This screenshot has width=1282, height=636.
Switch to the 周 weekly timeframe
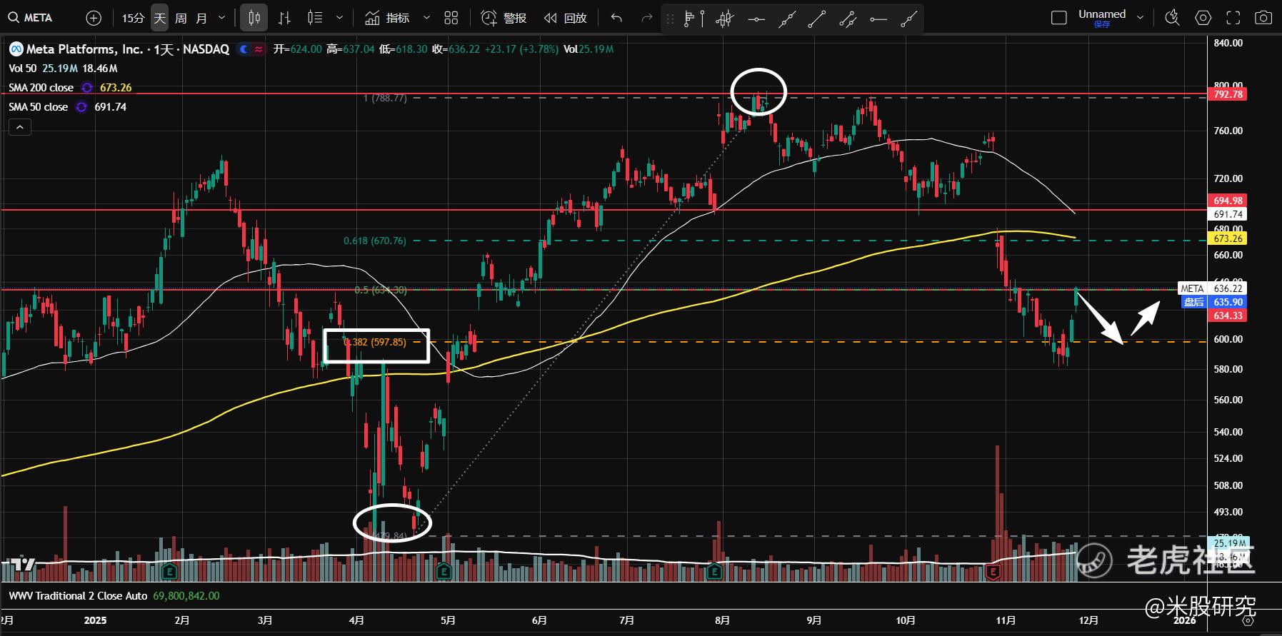[181, 18]
